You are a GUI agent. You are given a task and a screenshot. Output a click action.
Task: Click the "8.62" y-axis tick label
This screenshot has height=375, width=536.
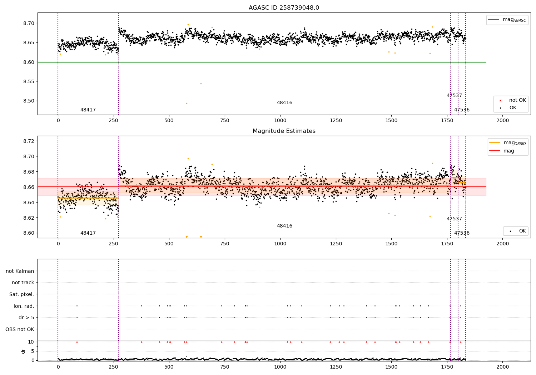pyautogui.click(x=29, y=218)
